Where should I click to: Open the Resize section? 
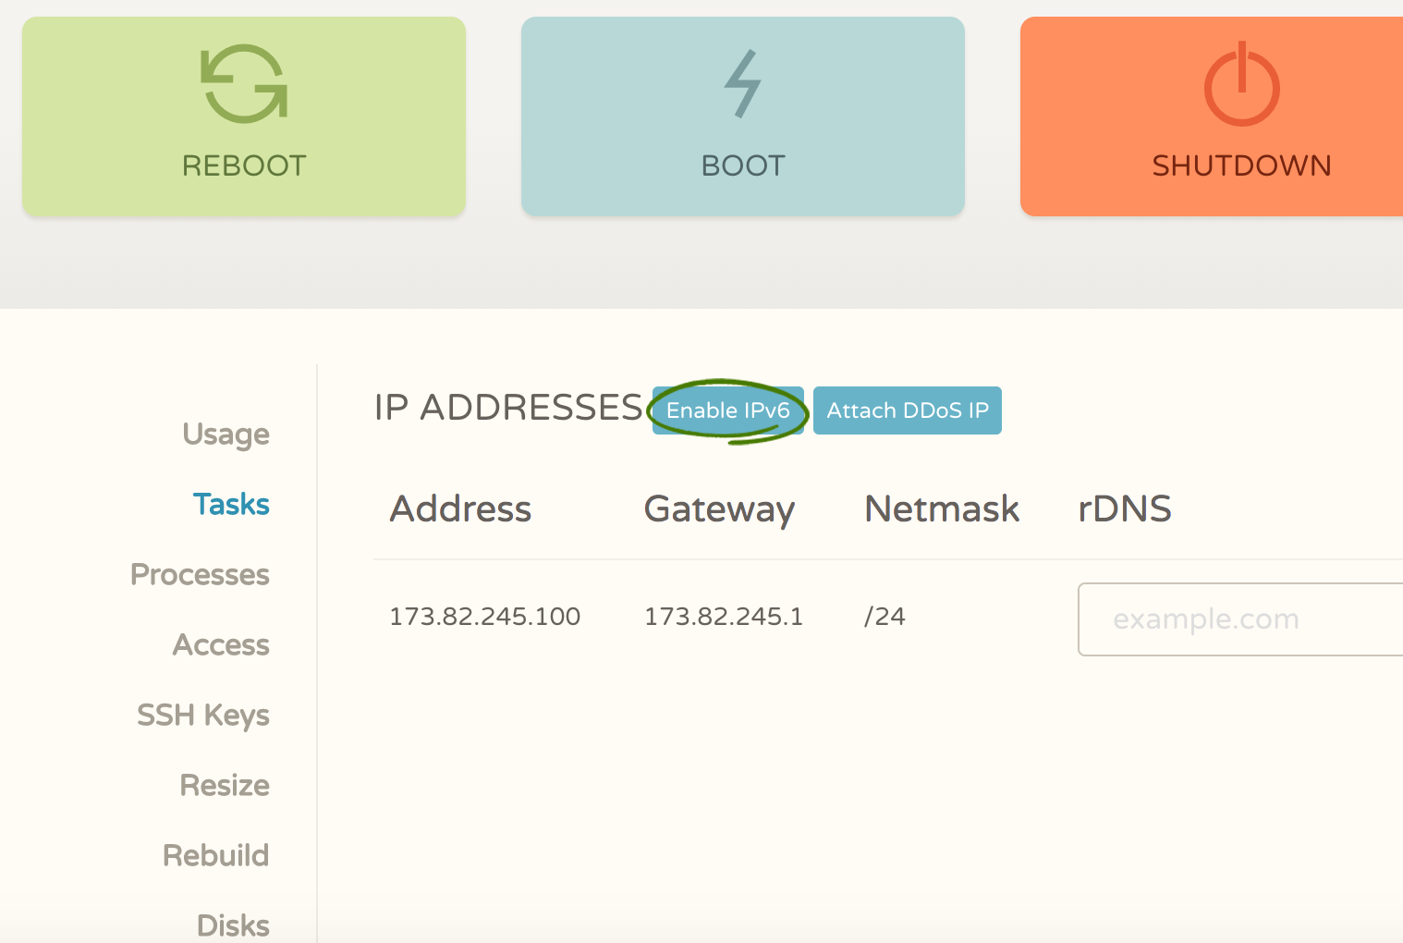click(225, 785)
